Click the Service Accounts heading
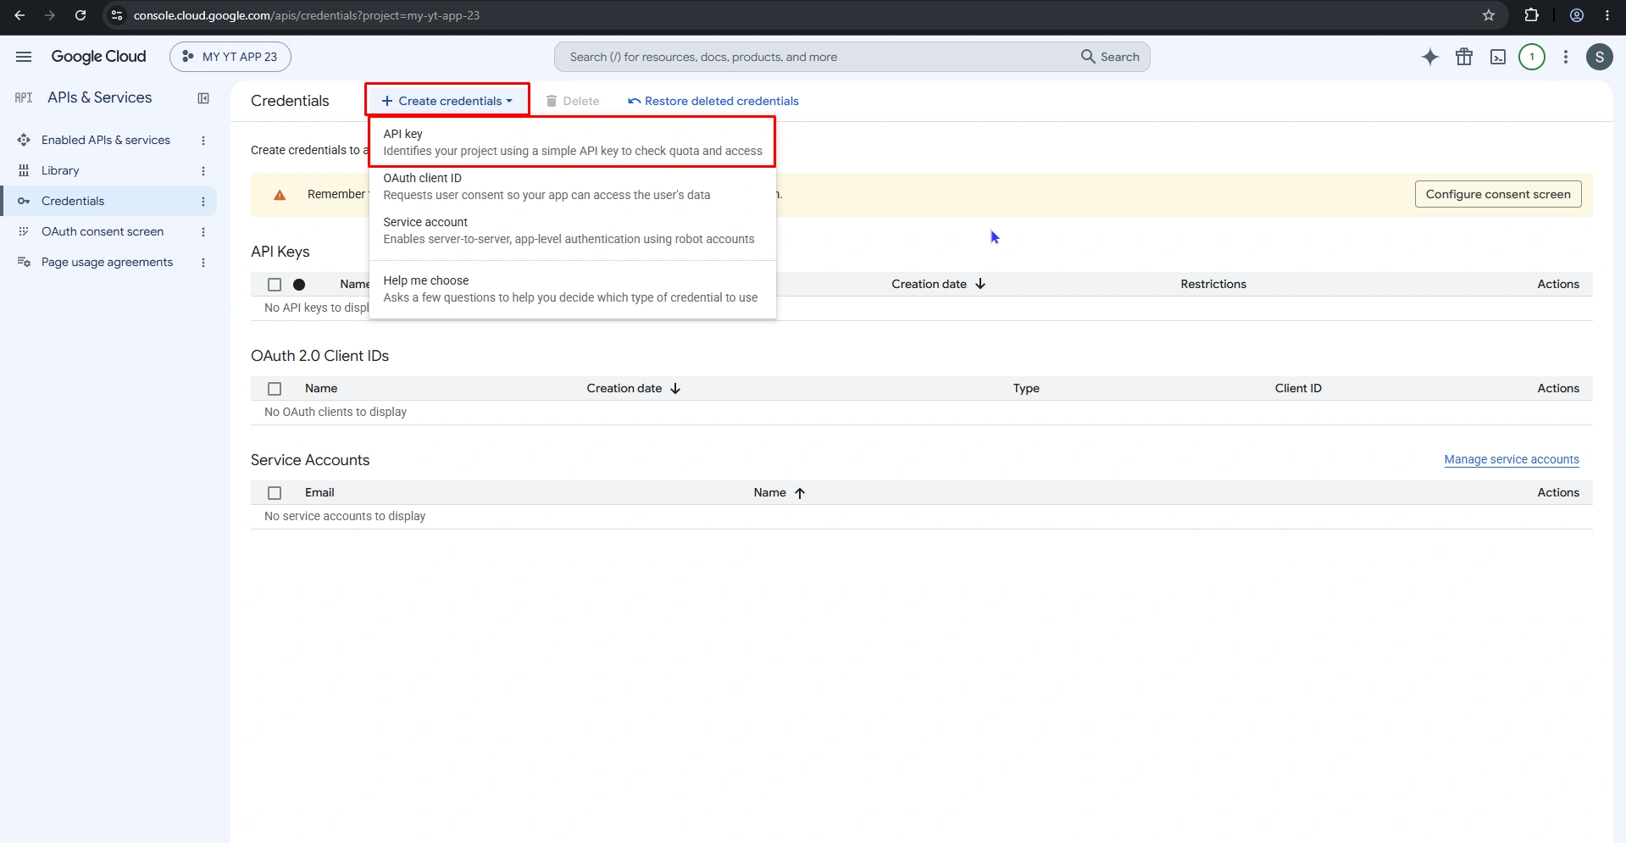Image resolution: width=1626 pixels, height=843 pixels. pos(310,460)
